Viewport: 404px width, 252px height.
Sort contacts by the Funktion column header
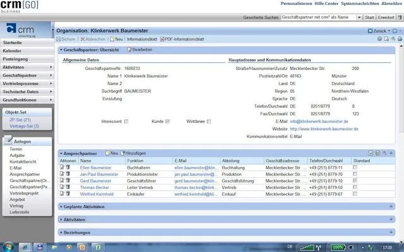136,161
